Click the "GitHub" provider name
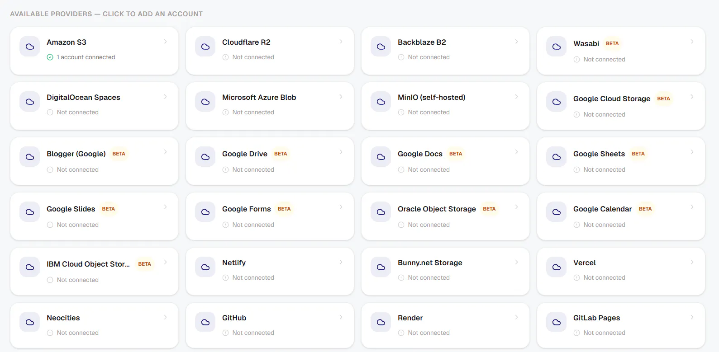This screenshot has width=719, height=352. (234, 318)
